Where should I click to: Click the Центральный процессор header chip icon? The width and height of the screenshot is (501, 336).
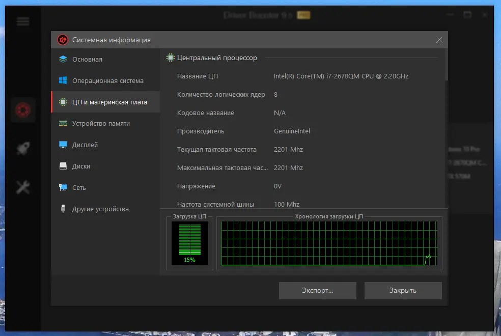170,58
